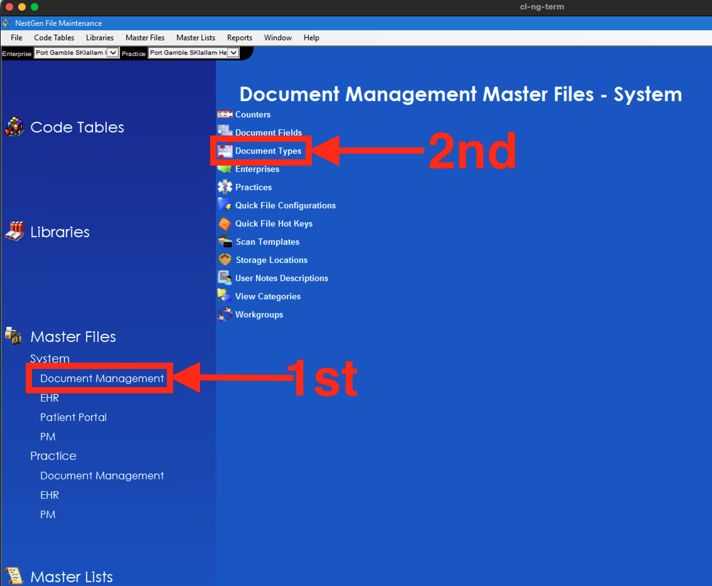Select Patient Portal under System
Screen dimensions: 712x586
(73, 417)
